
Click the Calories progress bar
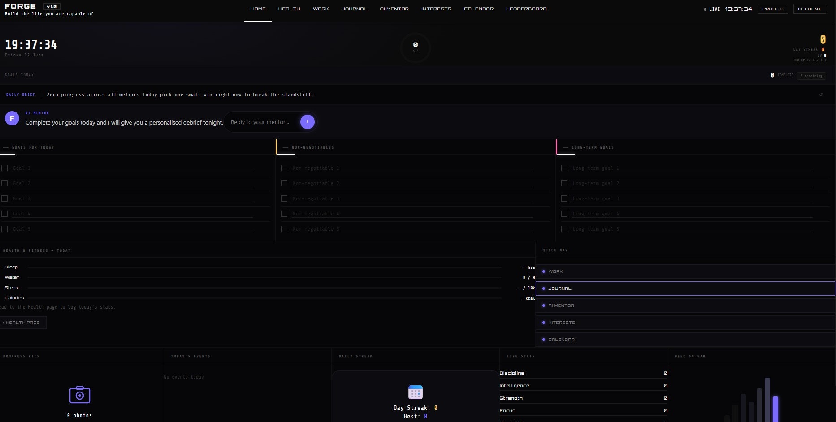(264, 298)
